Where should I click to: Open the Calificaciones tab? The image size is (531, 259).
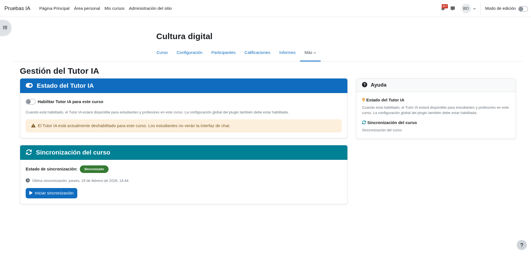point(257,53)
